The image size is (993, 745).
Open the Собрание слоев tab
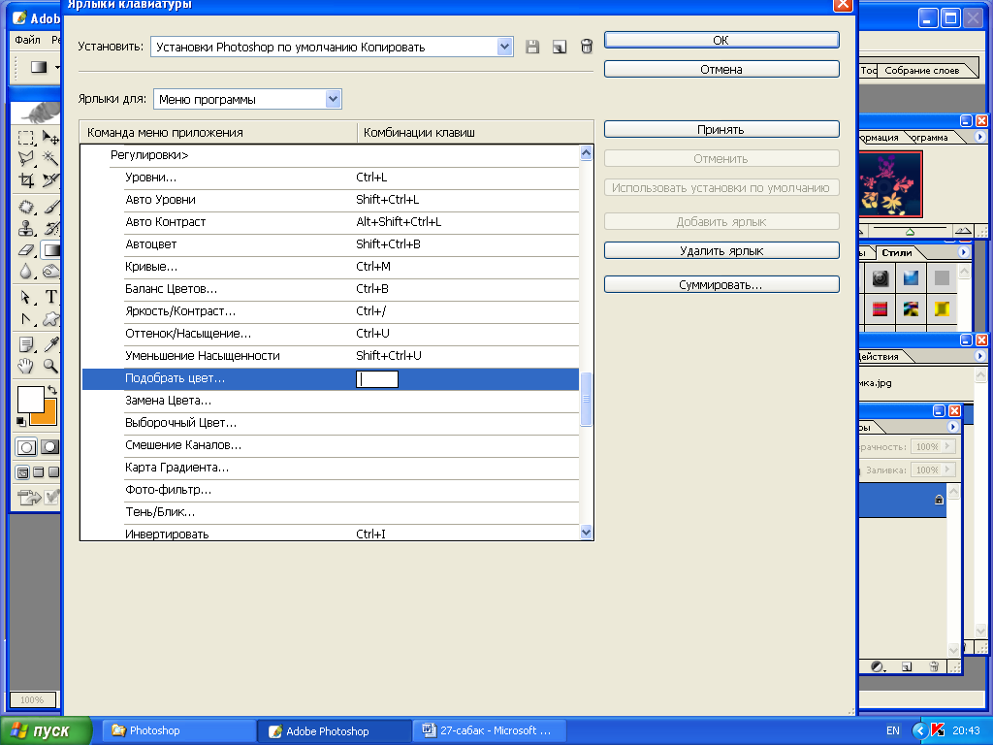point(922,70)
